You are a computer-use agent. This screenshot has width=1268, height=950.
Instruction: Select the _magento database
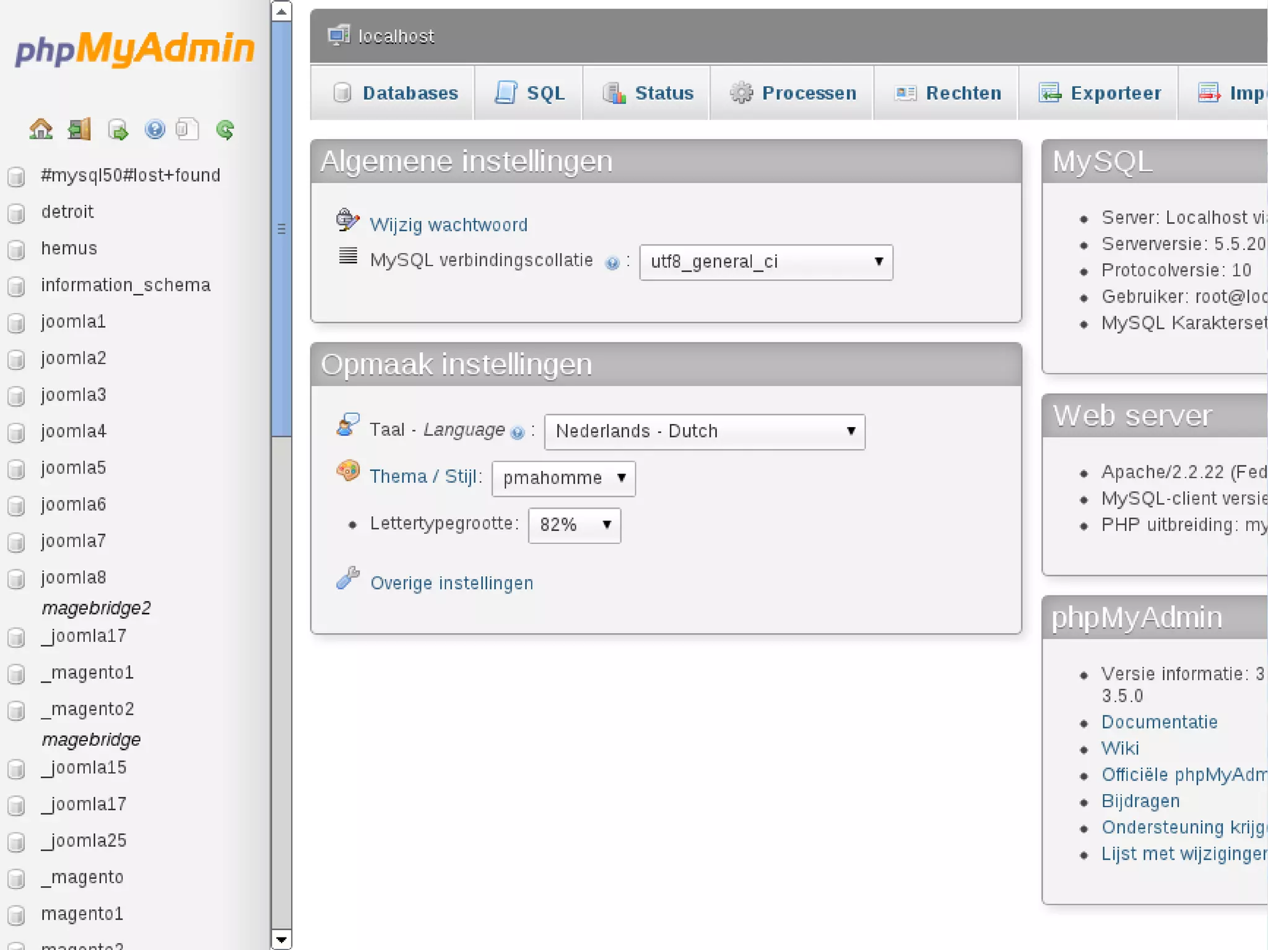point(82,878)
